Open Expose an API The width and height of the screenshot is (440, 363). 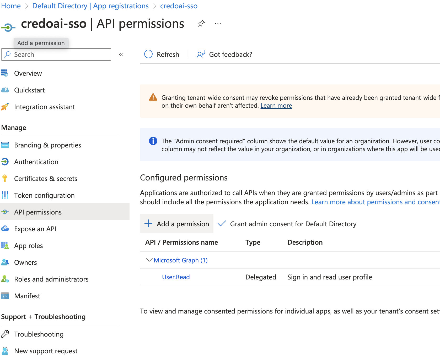pos(35,229)
